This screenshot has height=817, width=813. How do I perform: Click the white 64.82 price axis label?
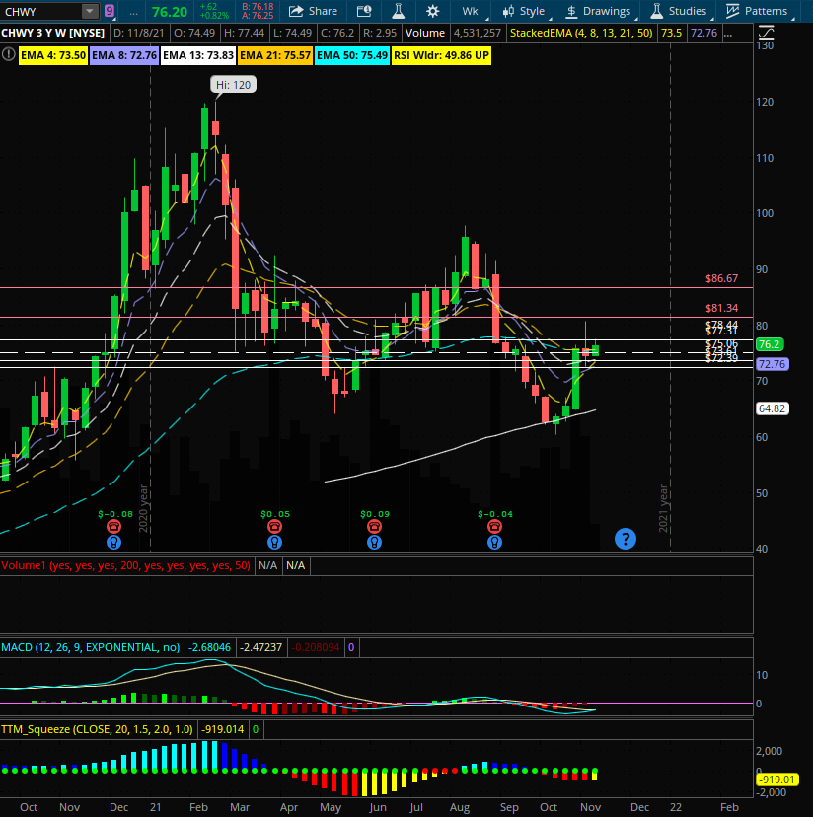tap(772, 408)
